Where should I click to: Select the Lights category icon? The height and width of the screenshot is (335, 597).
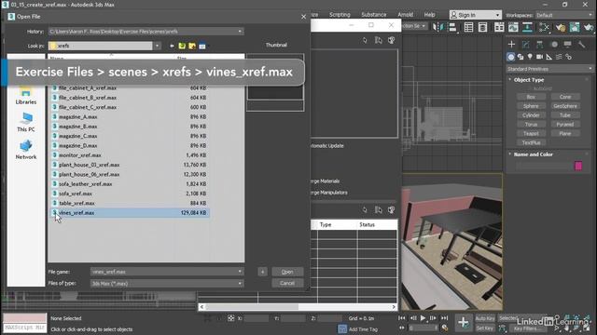(x=530, y=57)
